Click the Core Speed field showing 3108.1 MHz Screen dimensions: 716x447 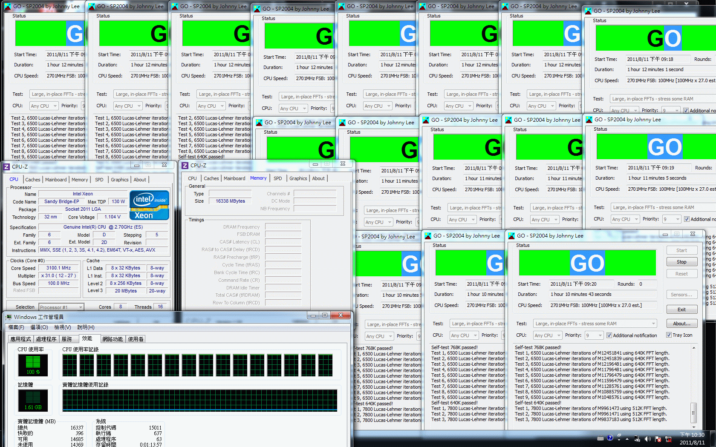point(59,268)
